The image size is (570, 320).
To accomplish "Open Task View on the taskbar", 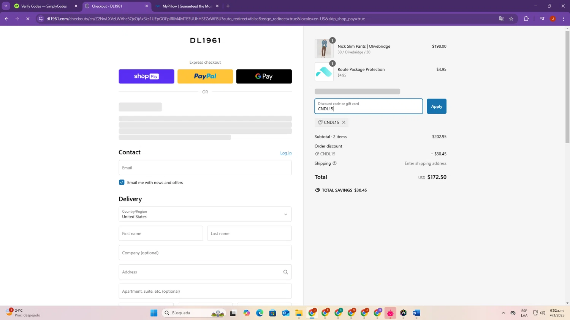I will pos(233,313).
